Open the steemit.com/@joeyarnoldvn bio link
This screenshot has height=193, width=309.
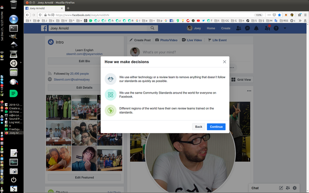84,54
